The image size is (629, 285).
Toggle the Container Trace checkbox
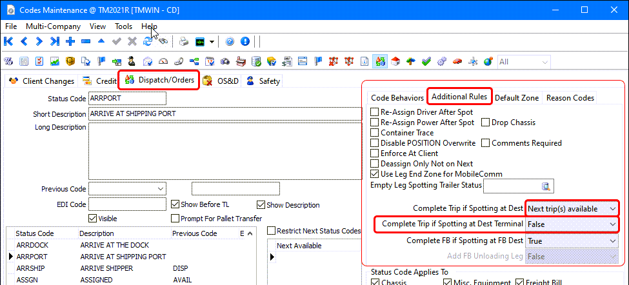pyautogui.click(x=375, y=133)
